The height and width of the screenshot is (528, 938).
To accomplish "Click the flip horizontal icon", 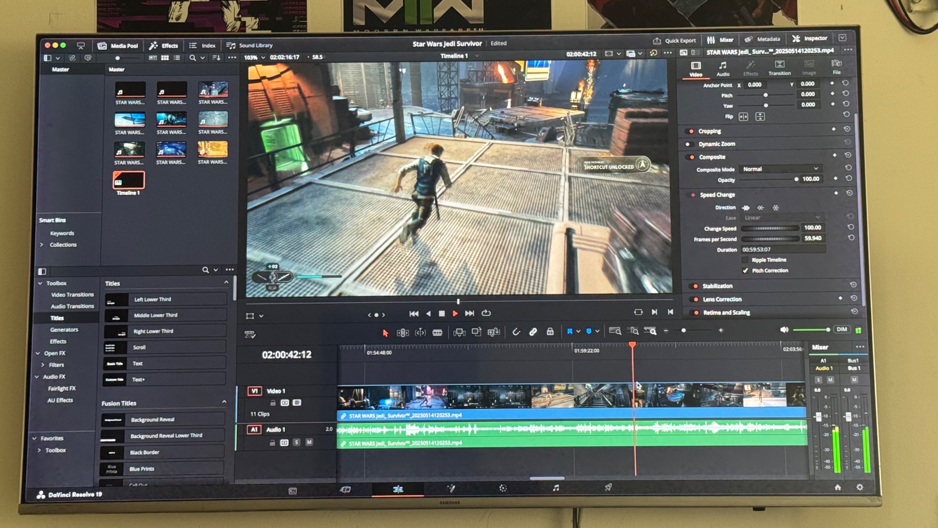I will pyautogui.click(x=743, y=117).
